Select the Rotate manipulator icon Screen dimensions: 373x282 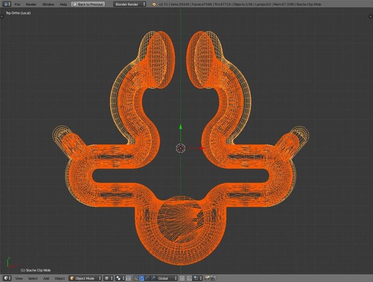(x=147, y=278)
